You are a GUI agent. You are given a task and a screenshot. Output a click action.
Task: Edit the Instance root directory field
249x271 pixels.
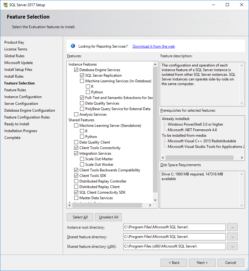pos(175,227)
